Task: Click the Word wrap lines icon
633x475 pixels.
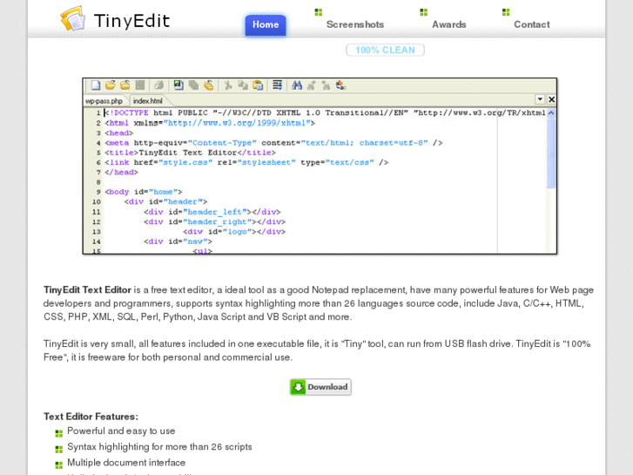Action: pos(278,85)
